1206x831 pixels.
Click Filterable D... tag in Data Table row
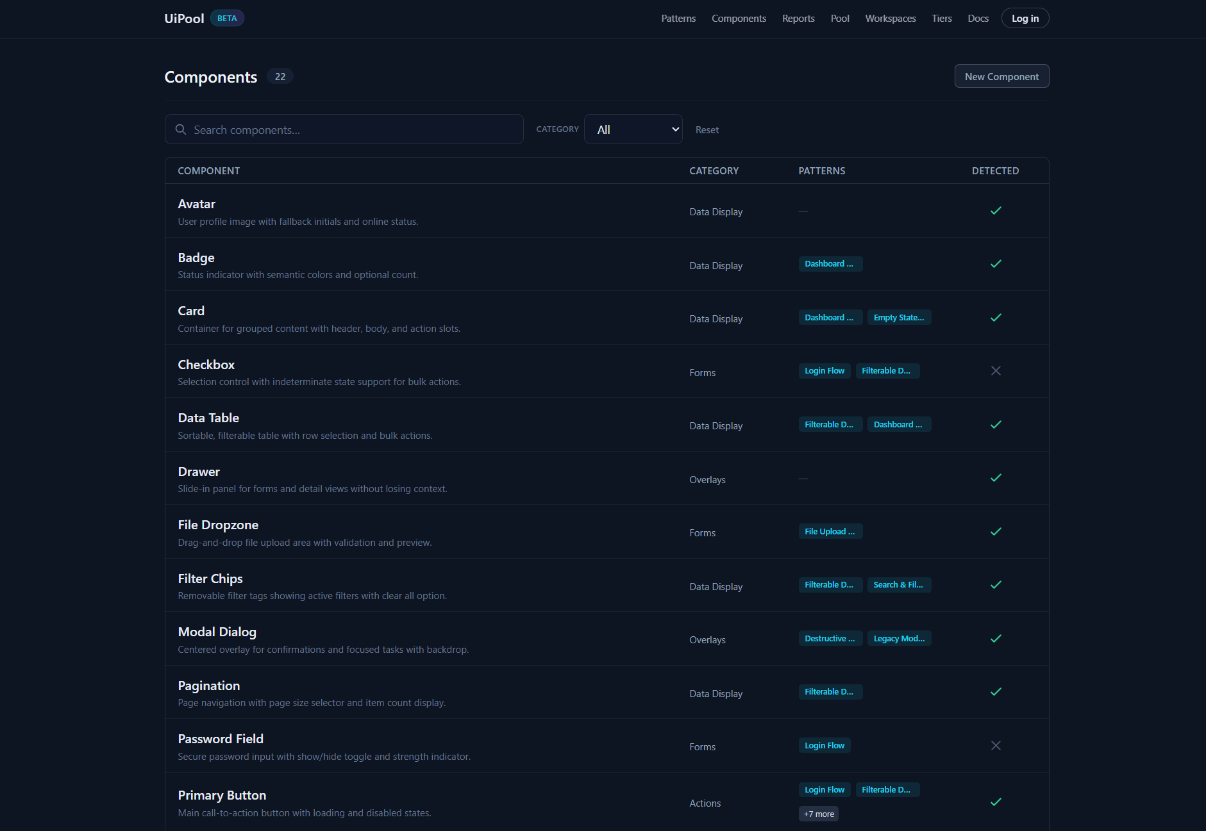click(x=830, y=425)
